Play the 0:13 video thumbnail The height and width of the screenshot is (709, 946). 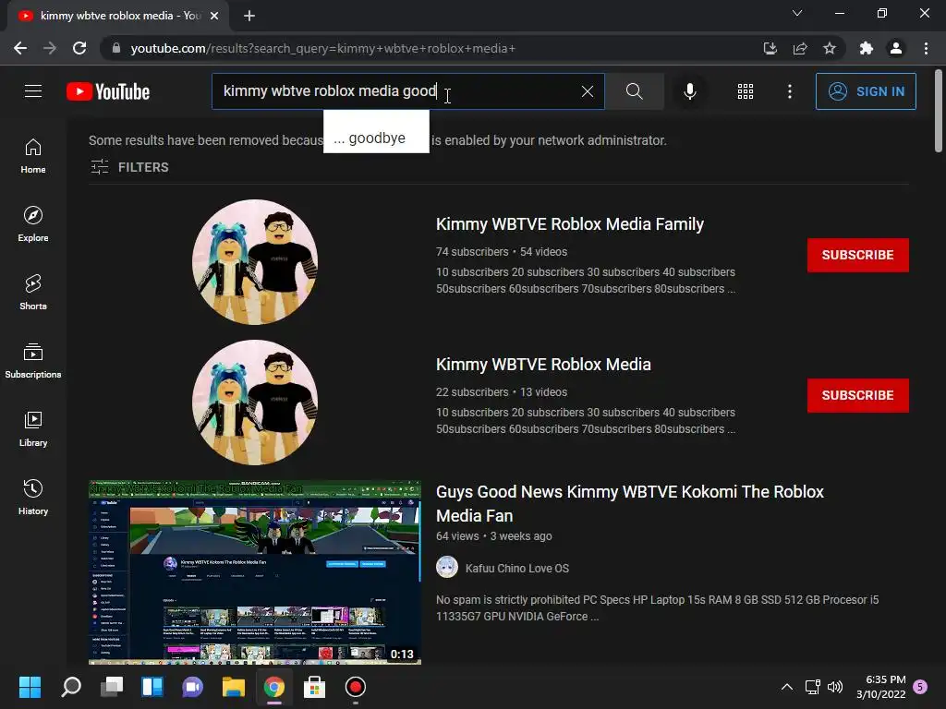pyautogui.click(x=255, y=572)
